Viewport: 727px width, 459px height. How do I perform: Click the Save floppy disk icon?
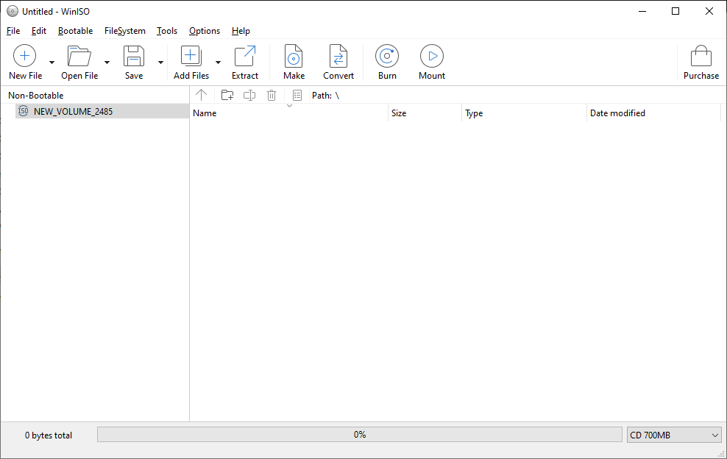tap(134, 56)
